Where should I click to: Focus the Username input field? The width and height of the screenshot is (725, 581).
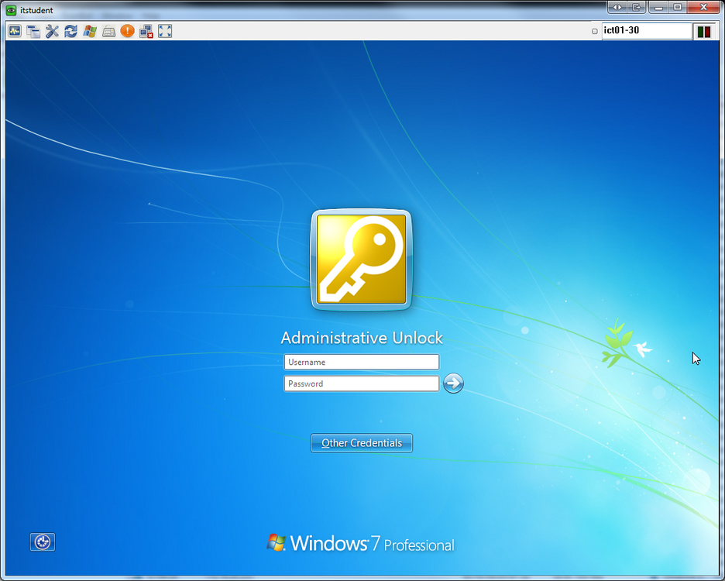(362, 362)
